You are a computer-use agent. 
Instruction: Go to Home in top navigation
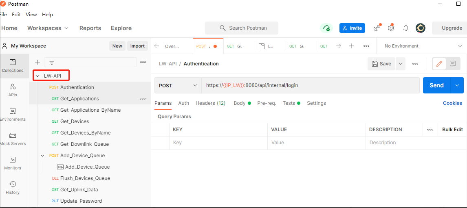[9, 28]
